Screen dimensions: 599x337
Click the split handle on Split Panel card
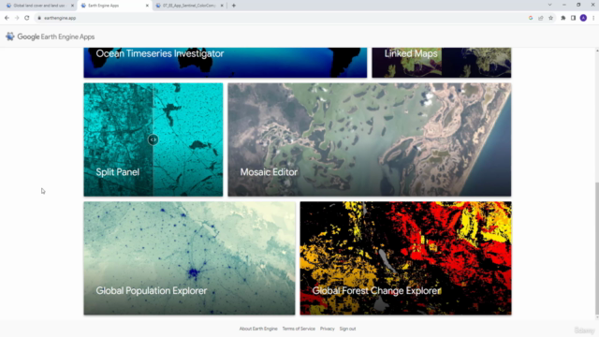153,139
